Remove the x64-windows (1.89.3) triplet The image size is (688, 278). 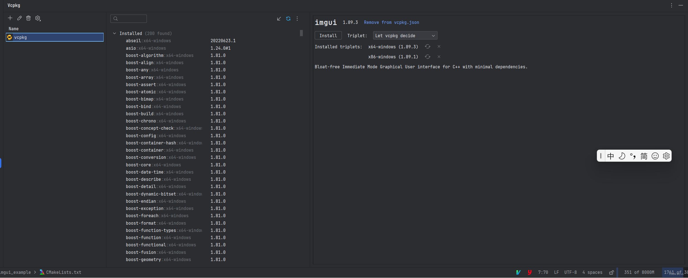(x=439, y=47)
